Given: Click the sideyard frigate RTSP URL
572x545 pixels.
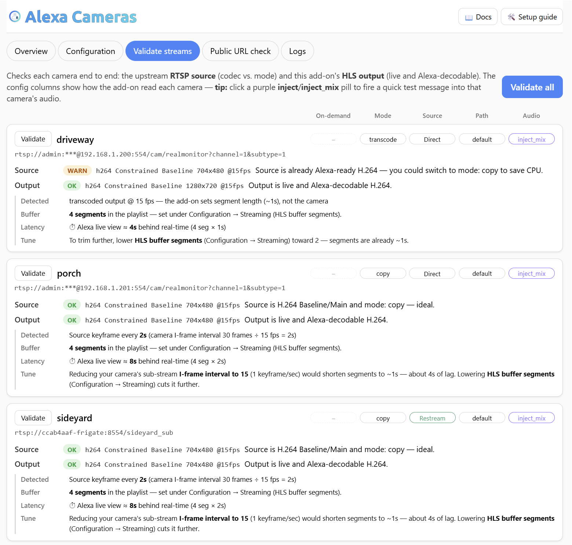Looking at the screenshot, I should pos(94,433).
